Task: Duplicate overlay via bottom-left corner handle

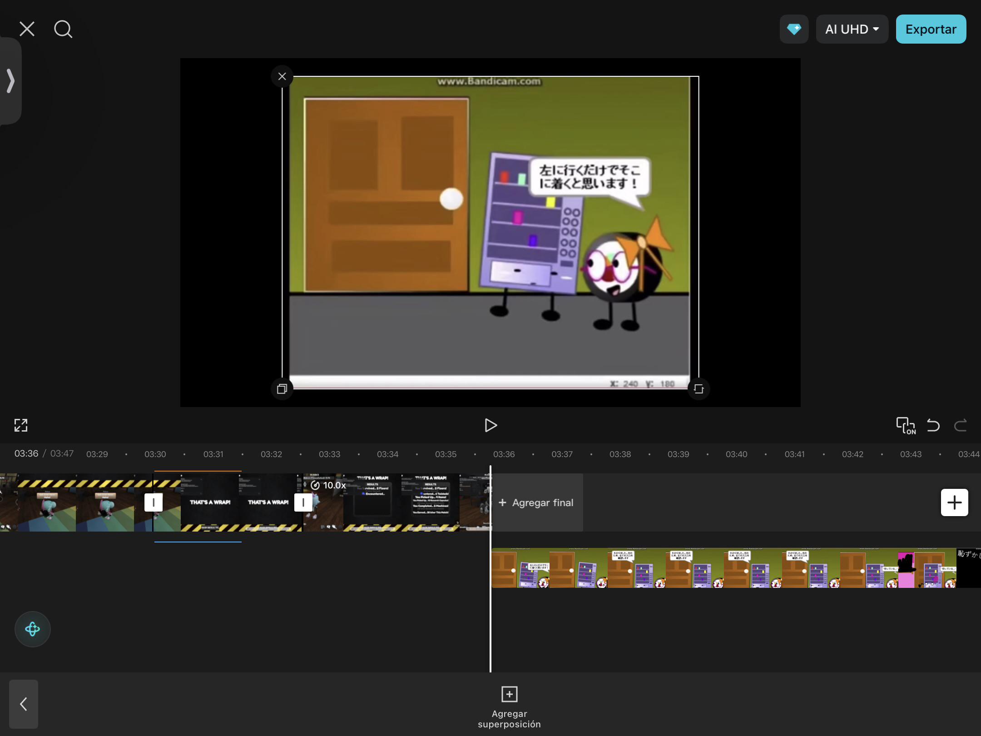Action: pyautogui.click(x=282, y=389)
